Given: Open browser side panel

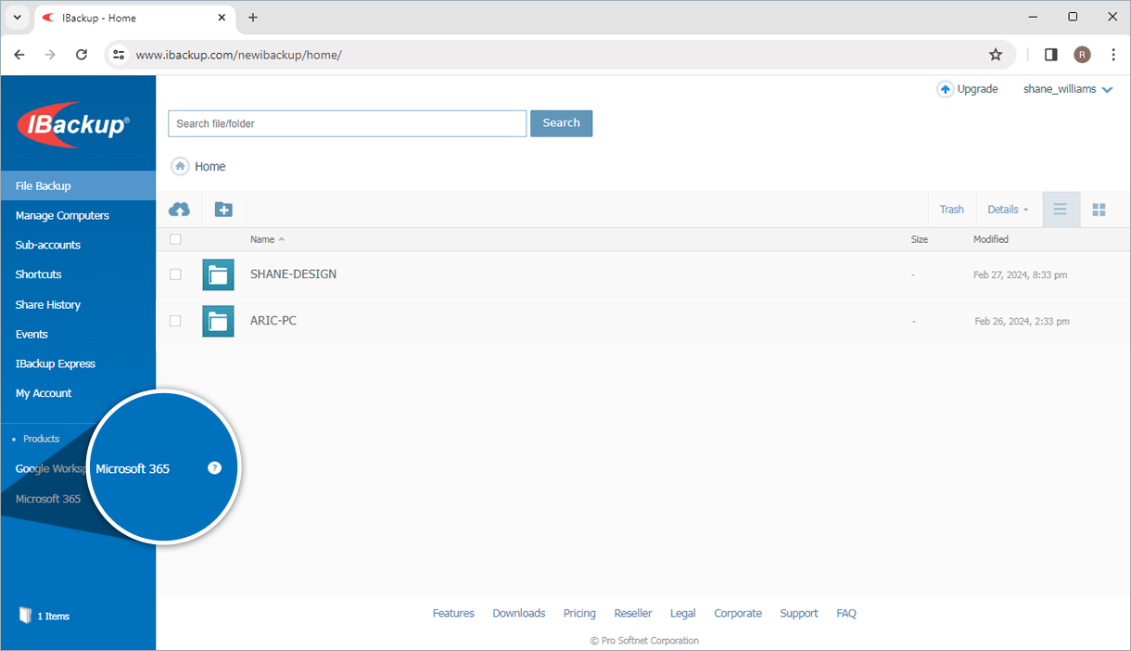Looking at the screenshot, I should [1050, 55].
